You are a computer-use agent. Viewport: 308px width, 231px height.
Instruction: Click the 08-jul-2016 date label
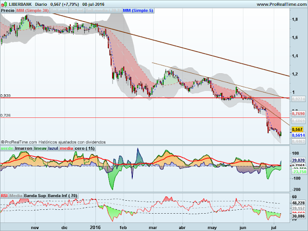pyautogui.click(x=93, y=4)
